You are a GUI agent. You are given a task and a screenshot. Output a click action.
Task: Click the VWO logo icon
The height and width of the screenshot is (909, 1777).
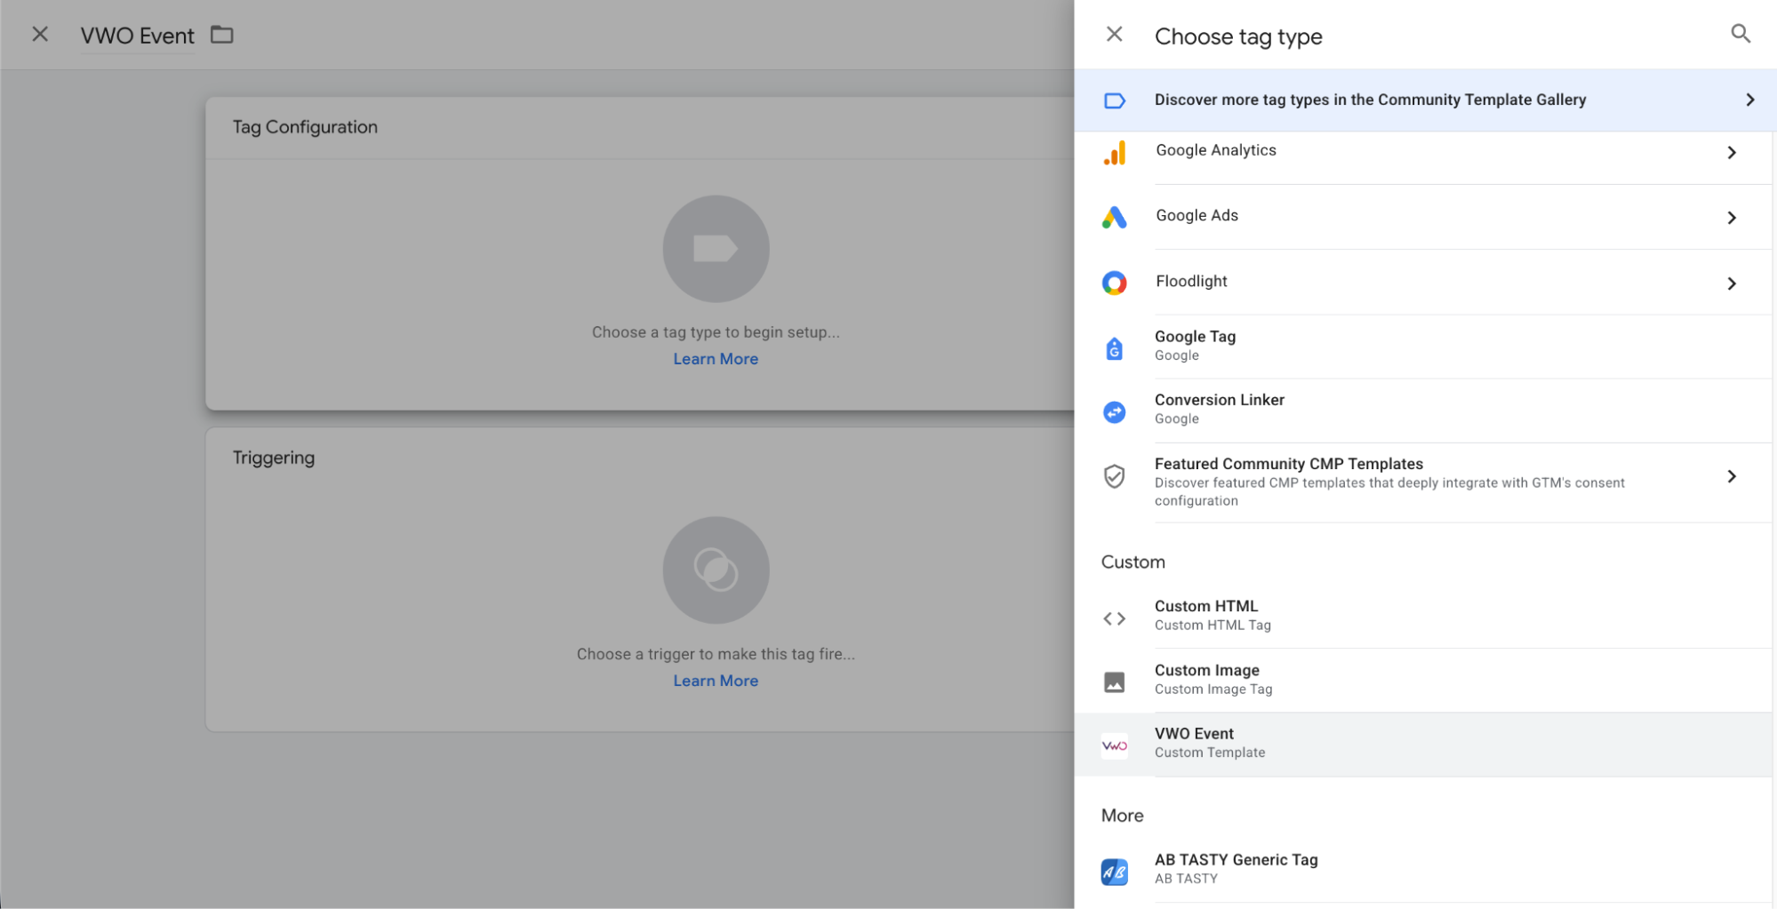[x=1114, y=746]
